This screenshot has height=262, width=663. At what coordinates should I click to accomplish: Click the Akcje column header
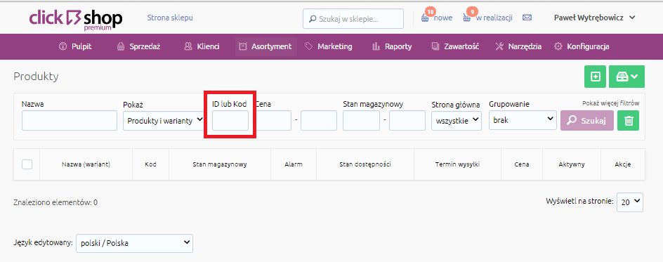point(623,164)
